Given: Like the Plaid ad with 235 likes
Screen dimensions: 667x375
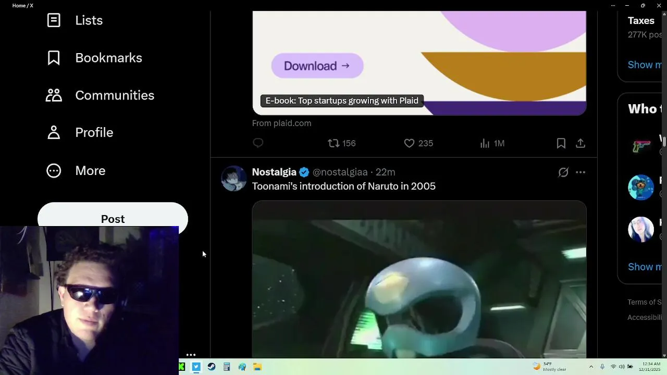Looking at the screenshot, I should [419, 143].
